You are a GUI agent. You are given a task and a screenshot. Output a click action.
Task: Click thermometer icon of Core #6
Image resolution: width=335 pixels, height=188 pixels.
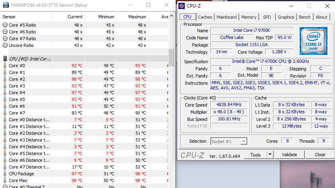5,106
